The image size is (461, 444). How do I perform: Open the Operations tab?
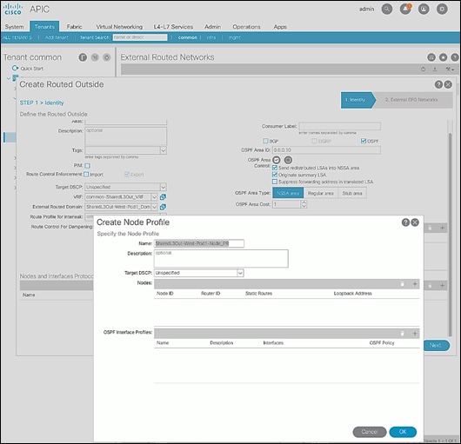click(246, 27)
